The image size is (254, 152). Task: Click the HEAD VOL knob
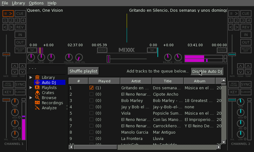pyautogui.click(x=79, y=57)
